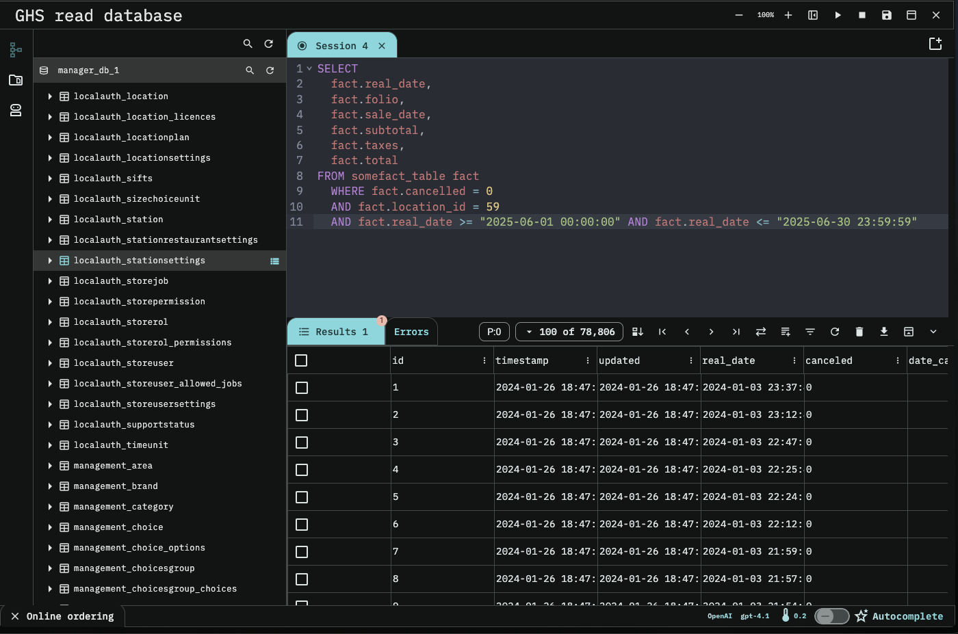958x634 pixels.
Task: Open the real_date column menu
Action: coord(794,360)
